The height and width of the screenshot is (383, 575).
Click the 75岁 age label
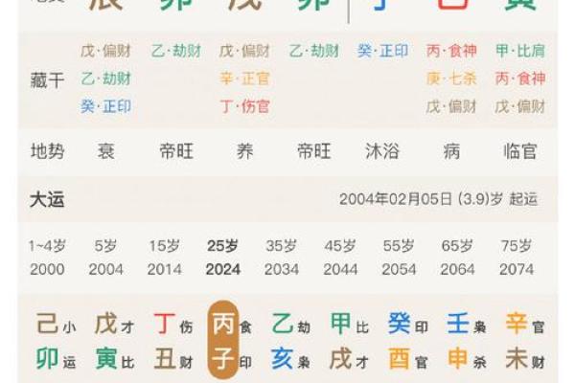click(517, 245)
